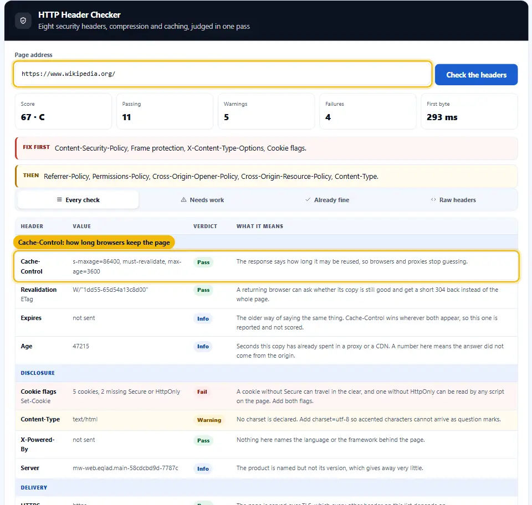
Task: Select the Age header name
Action: [27, 346]
